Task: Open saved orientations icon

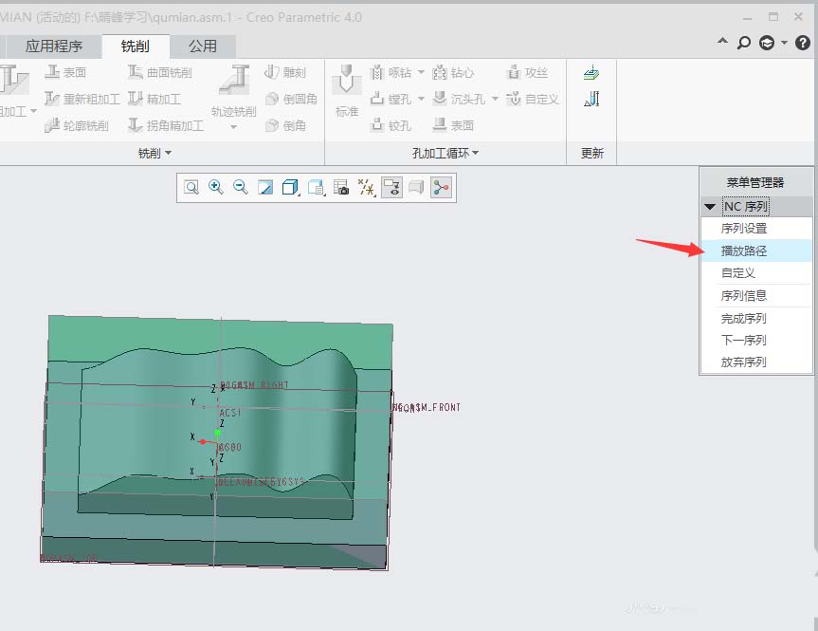Action: tap(317, 187)
